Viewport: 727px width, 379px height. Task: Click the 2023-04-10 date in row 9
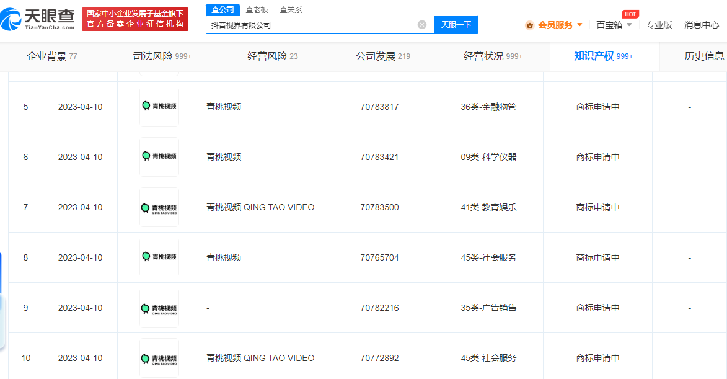tap(80, 308)
